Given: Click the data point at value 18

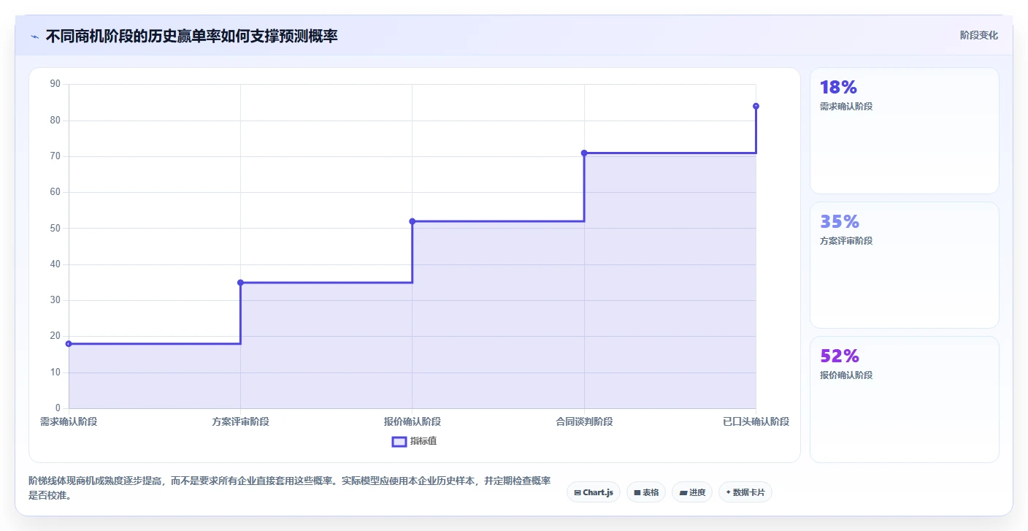Looking at the screenshot, I should [69, 343].
